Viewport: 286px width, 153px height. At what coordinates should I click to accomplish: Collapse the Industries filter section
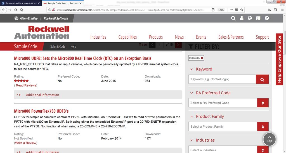point(192,140)
